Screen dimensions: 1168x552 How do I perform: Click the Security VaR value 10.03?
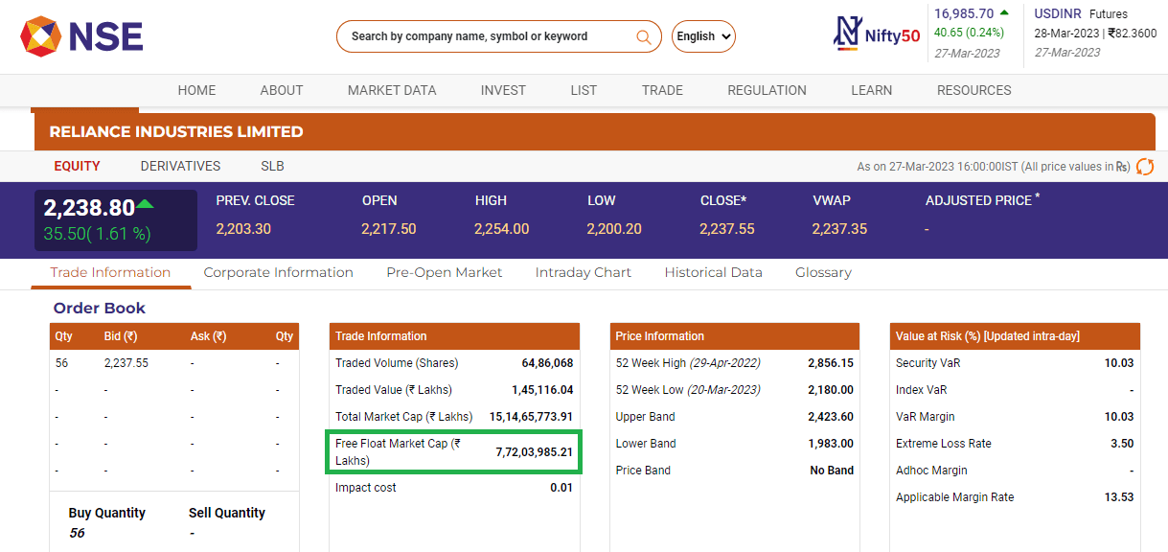[x=1119, y=363]
